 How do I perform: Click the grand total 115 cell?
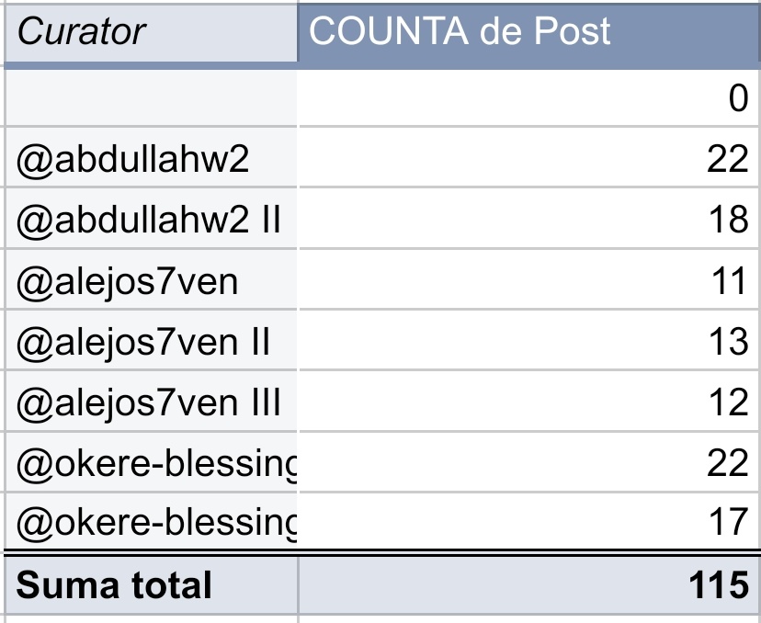pos(529,584)
